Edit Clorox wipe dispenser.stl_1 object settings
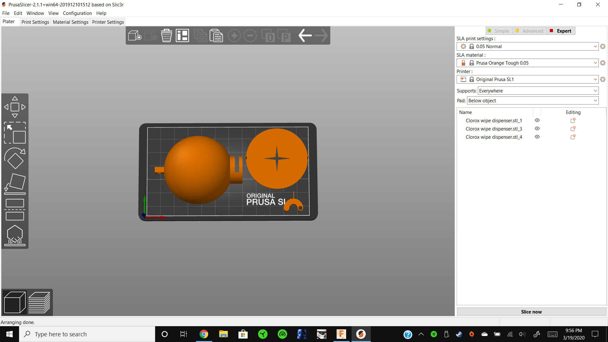 [x=573, y=121]
